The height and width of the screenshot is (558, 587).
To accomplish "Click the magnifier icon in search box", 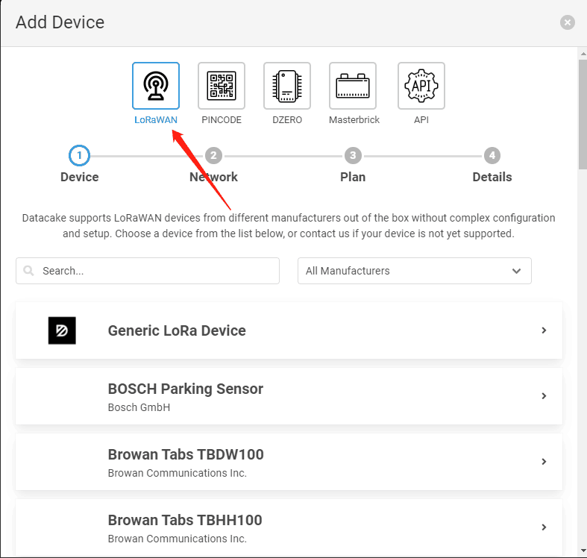I will 28,270.
